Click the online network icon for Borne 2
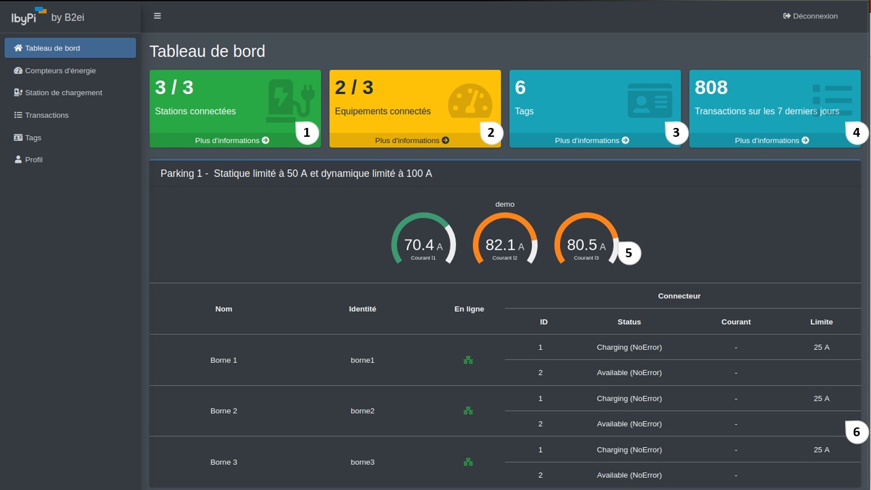 pyautogui.click(x=468, y=411)
